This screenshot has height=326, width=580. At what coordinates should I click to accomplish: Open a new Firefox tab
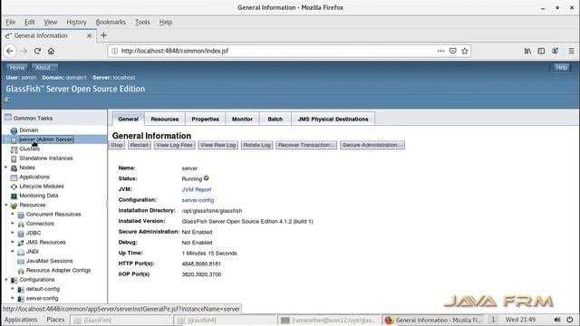103,35
